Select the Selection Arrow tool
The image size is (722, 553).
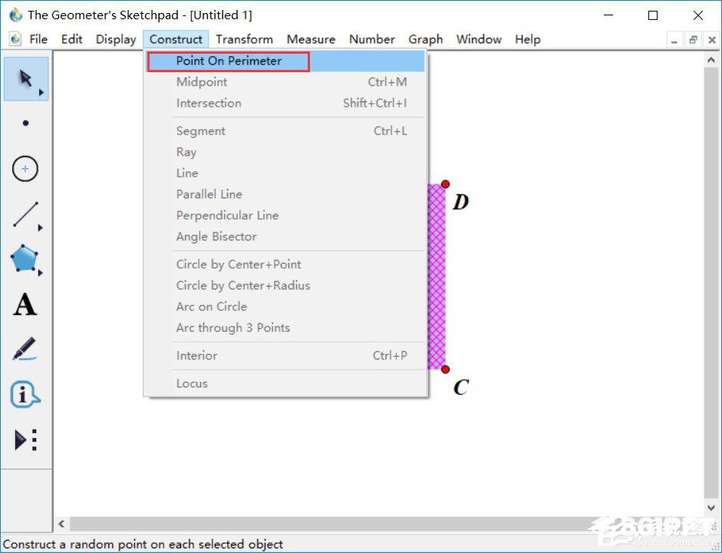point(26,79)
